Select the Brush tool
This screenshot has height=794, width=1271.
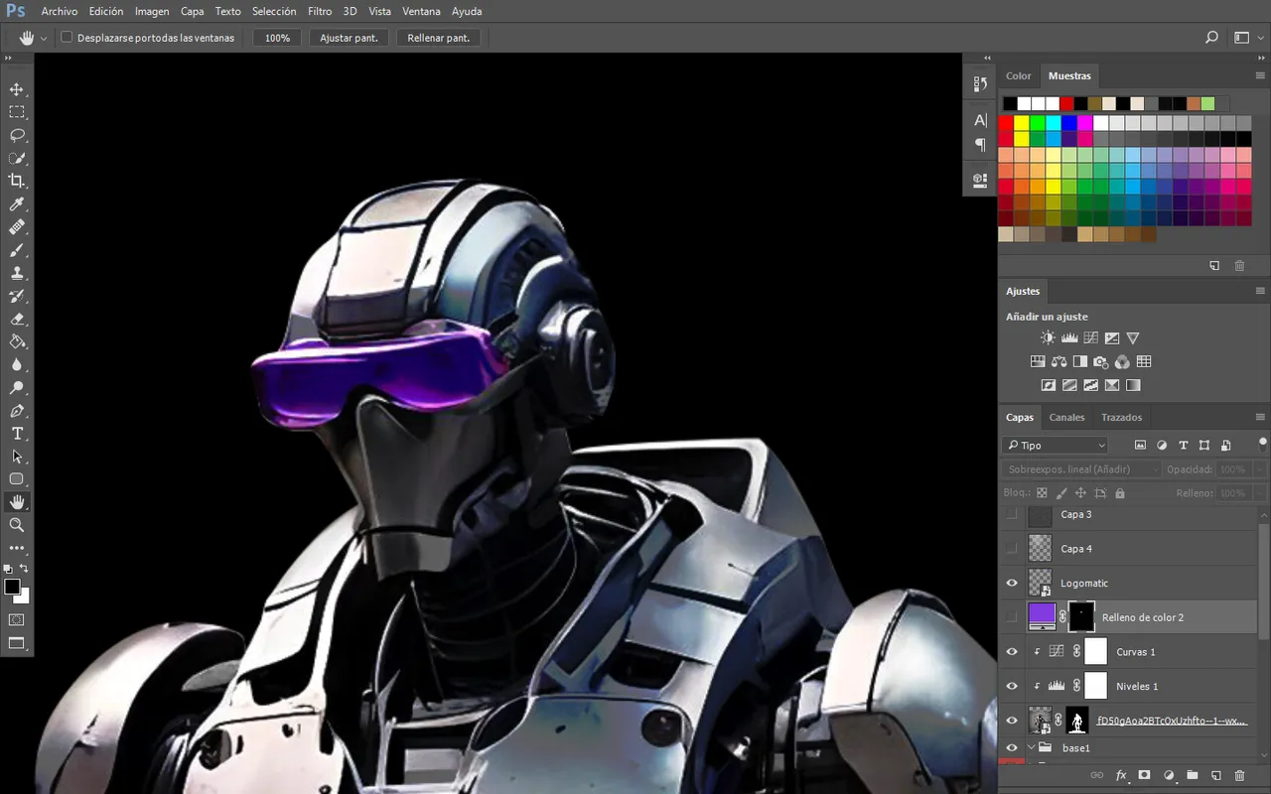tap(17, 250)
